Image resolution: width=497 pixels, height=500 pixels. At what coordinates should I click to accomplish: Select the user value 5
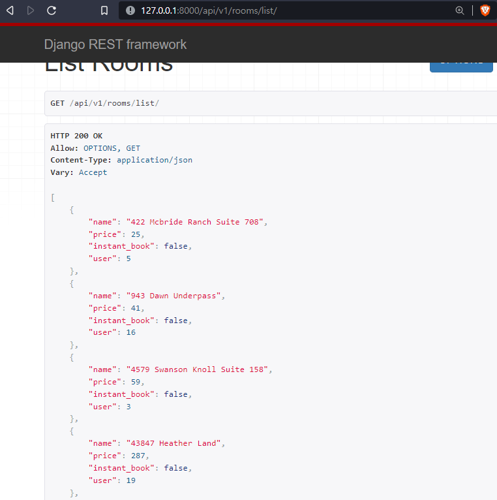pos(128,258)
